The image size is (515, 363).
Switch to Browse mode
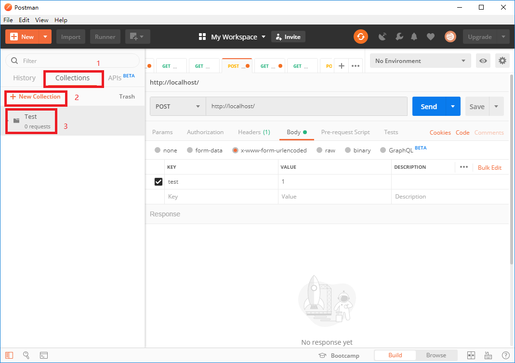tap(436, 355)
